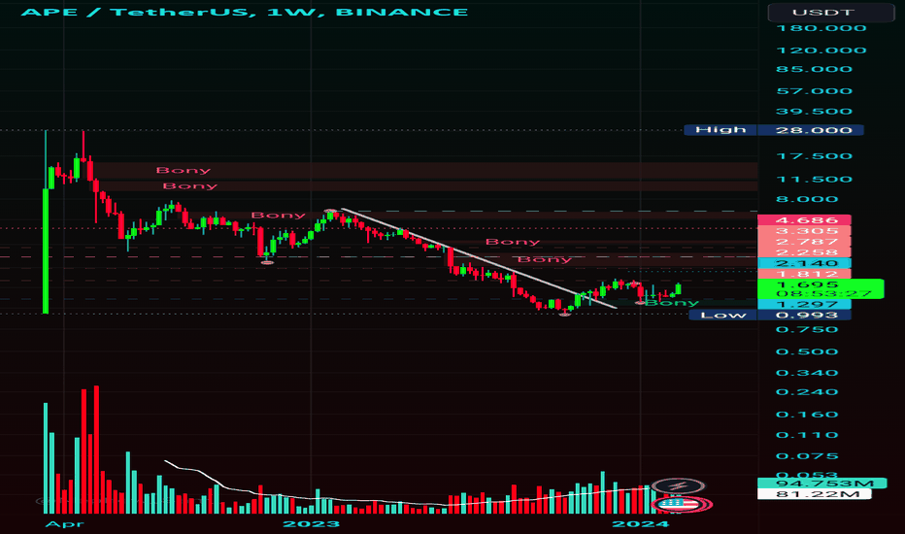
Task: Click the 120.000 price axis value
Action: (821, 50)
